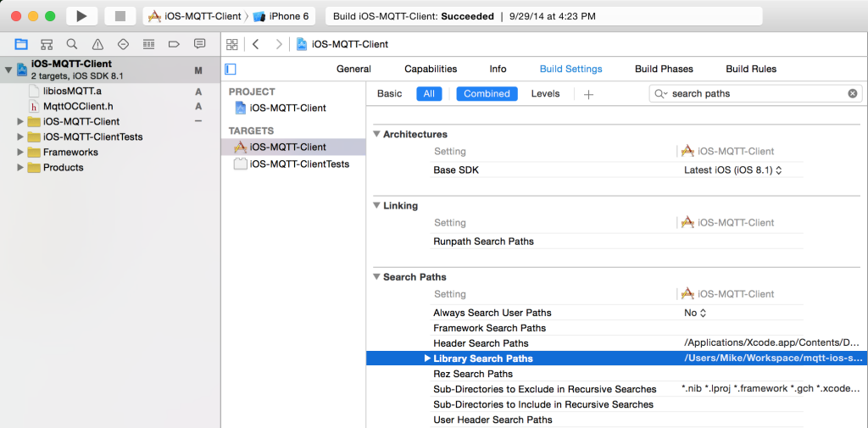Select iOS-MQTT-Client target
The height and width of the screenshot is (428, 868).
coord(292,147)
